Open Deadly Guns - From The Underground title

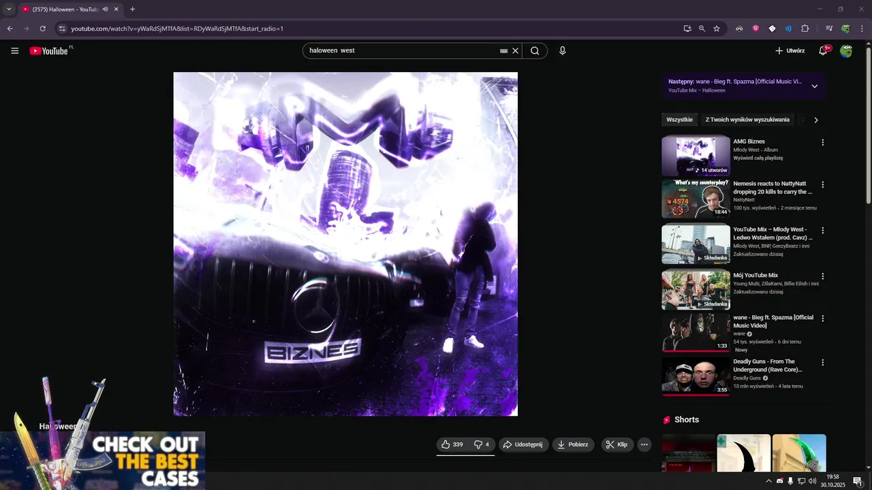[767, 365]
